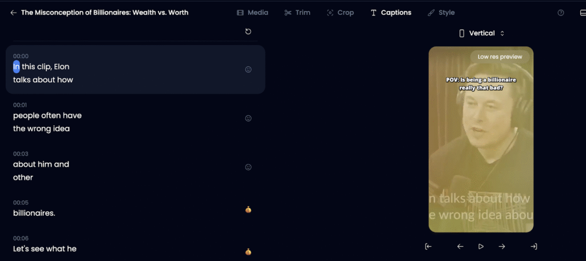Image resolution: width=586 pixels, height=261 pixels.
Task: Change the smiley emoji for the 00:00 caption
Action: pos(248,69)
